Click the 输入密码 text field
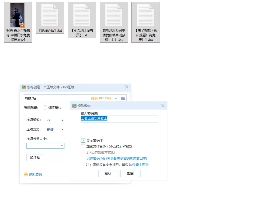Image resolution: width=261 pixels, height=213 pixels. 119,119
